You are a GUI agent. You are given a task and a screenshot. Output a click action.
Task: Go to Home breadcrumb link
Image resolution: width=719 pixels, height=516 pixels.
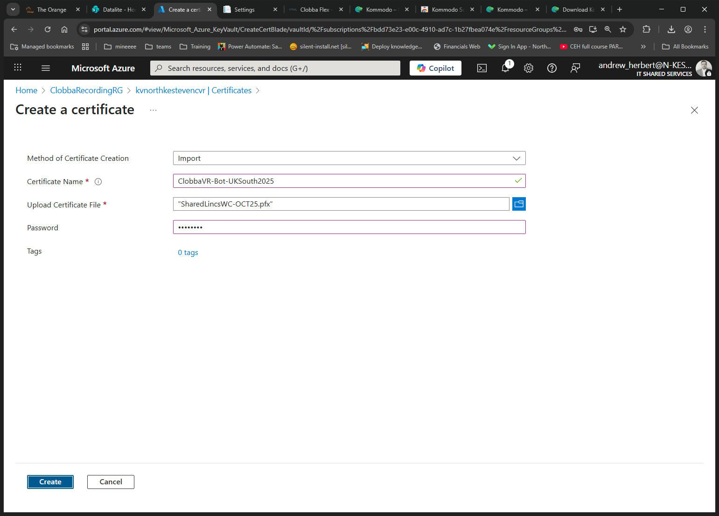pyautogui.click(x=27, y=90)
